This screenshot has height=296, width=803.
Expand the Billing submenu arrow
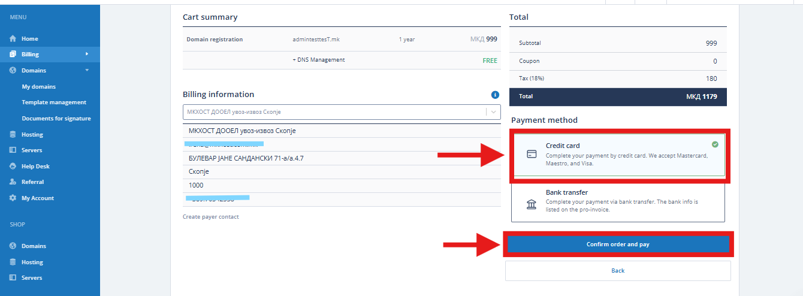click(x=87, y=54)
